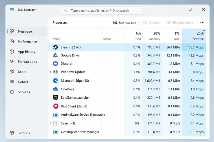Click the Antimalware Service Executable icon
The width and height of the screenshot is (214, 142).
pos(56,115)
